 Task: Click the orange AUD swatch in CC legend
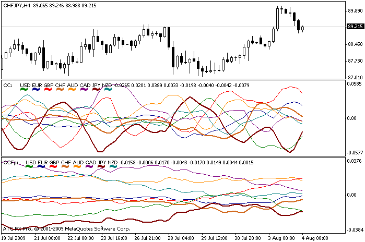[x=72, y=90]
